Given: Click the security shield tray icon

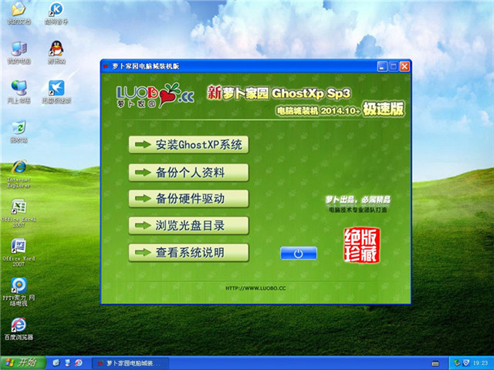Looking at the screenshot, I should 466,363.
